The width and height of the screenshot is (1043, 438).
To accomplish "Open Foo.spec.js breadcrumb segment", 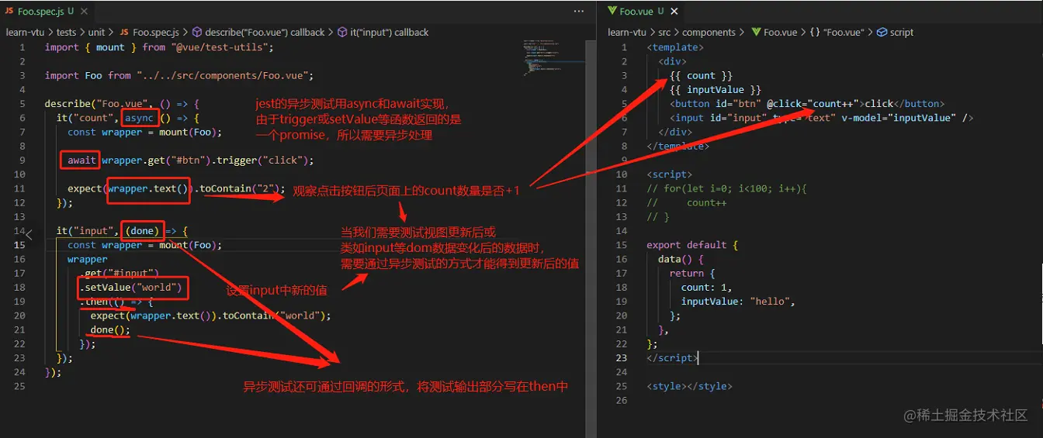I will pyautogui.click(x=156, y=33).
